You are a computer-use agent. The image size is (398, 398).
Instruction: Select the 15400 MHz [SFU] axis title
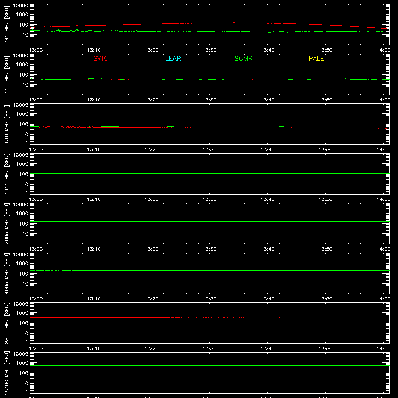6,373
